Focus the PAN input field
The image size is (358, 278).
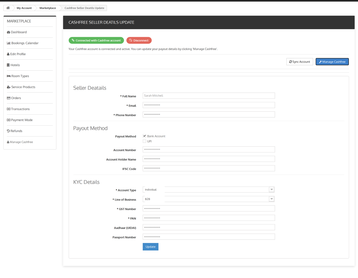[209, 218]
